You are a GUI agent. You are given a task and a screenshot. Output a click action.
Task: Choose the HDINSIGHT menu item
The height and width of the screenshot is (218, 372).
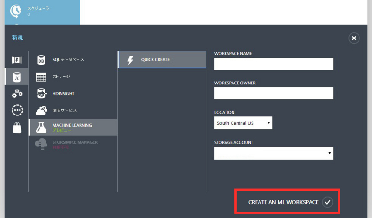[73, 94]
